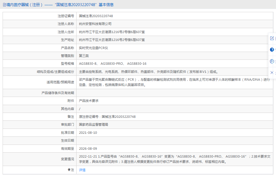Viewport: 276px width, 175px height.
Task: Click the 注册人住所 address value
Action: (x=112, y=32)
